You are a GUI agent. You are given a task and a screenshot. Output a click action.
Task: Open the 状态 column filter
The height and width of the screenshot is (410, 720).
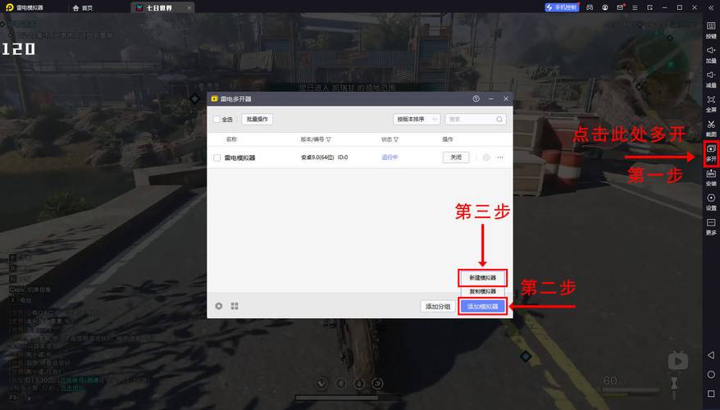(x=396, y=139)
